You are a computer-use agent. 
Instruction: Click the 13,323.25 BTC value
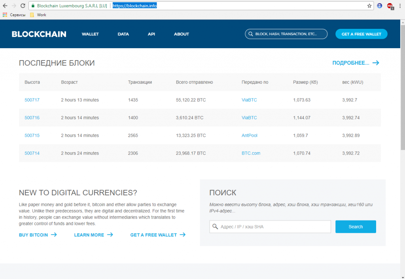point(191,136)
